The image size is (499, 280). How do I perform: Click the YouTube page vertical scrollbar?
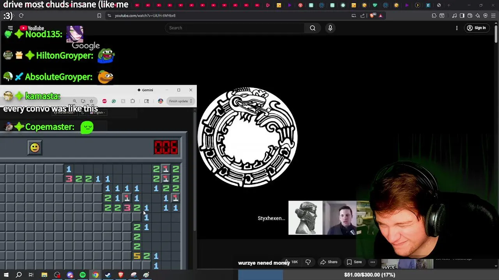496,35
